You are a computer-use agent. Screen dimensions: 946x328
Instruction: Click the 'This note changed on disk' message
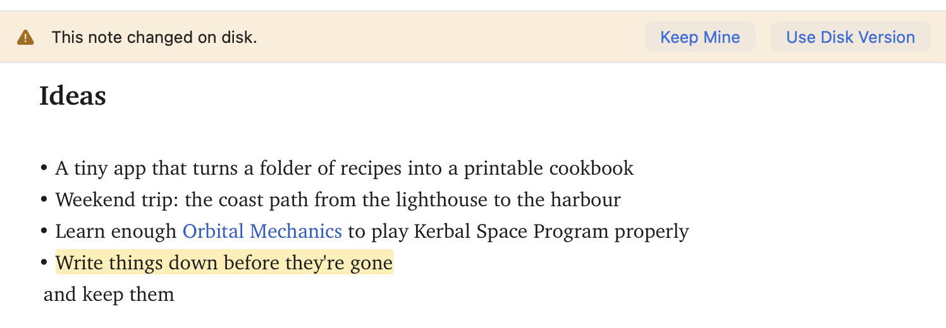154,37
